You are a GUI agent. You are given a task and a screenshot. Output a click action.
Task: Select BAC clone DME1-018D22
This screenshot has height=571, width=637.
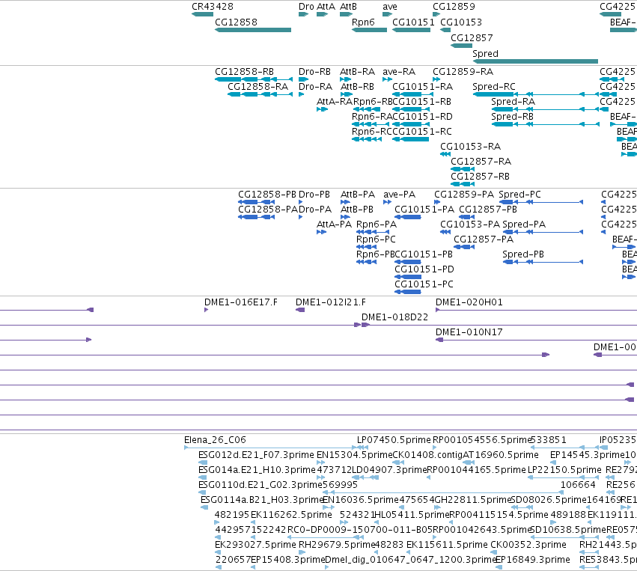coord(499,326)
